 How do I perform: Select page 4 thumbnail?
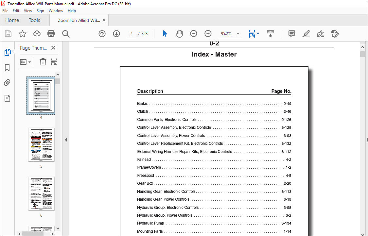pyautogui.click(x=41, y=96)
